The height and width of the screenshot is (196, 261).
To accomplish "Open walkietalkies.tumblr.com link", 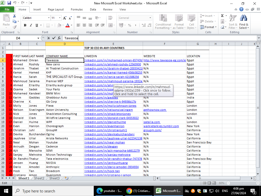I will point(161,126).
